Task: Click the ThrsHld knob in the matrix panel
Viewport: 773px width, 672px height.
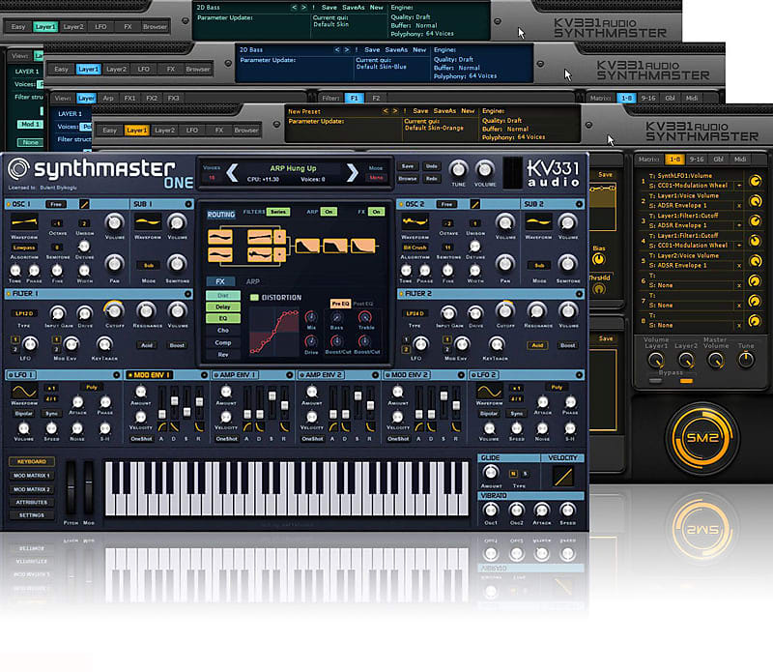Action: 599,290
